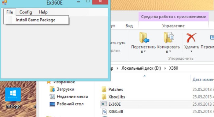Open Недавние места in navigation pane
The width and height of the screenshot is (214, 117).
coord(72,97)
